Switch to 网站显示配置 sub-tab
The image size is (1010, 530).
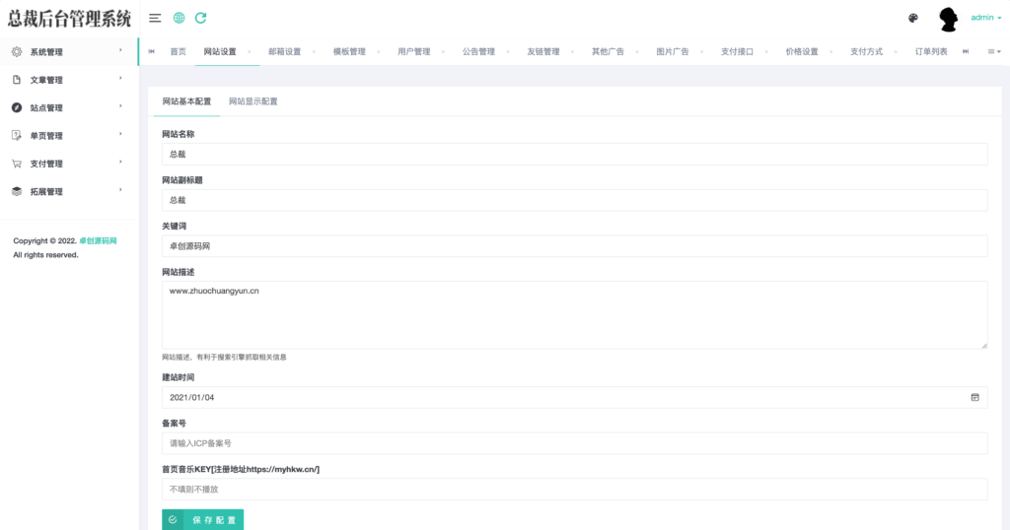click(253, 101)
